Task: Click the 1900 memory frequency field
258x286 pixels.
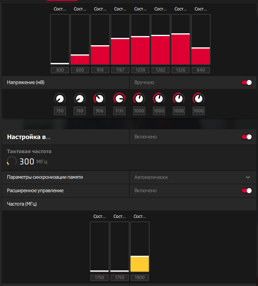Action: [x=140, y=277]
